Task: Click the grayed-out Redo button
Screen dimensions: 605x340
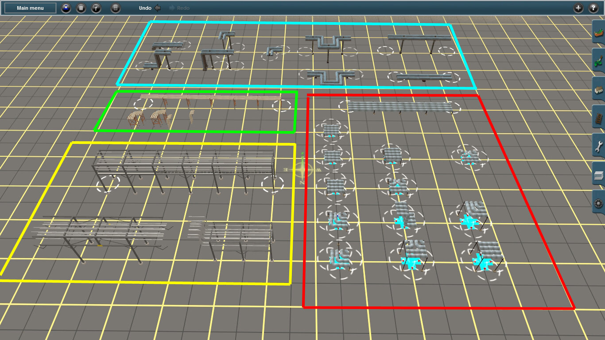Action: tap(180, 8)
